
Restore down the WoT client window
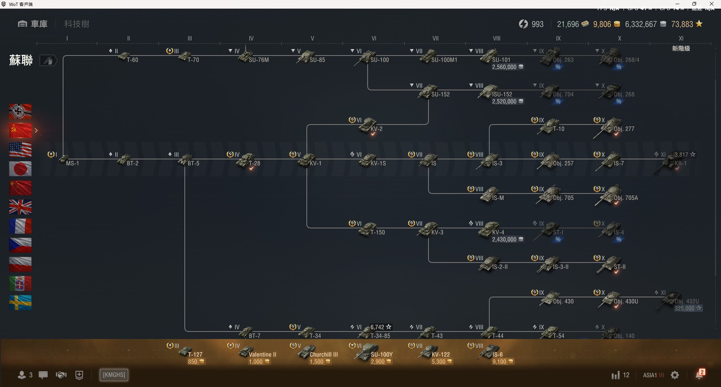(694, 4)
